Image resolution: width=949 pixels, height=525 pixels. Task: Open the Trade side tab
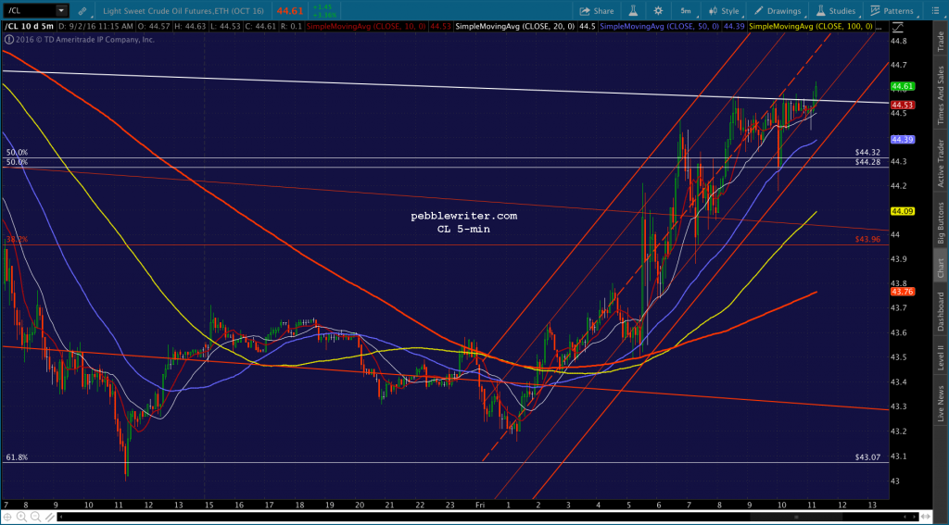941,41
